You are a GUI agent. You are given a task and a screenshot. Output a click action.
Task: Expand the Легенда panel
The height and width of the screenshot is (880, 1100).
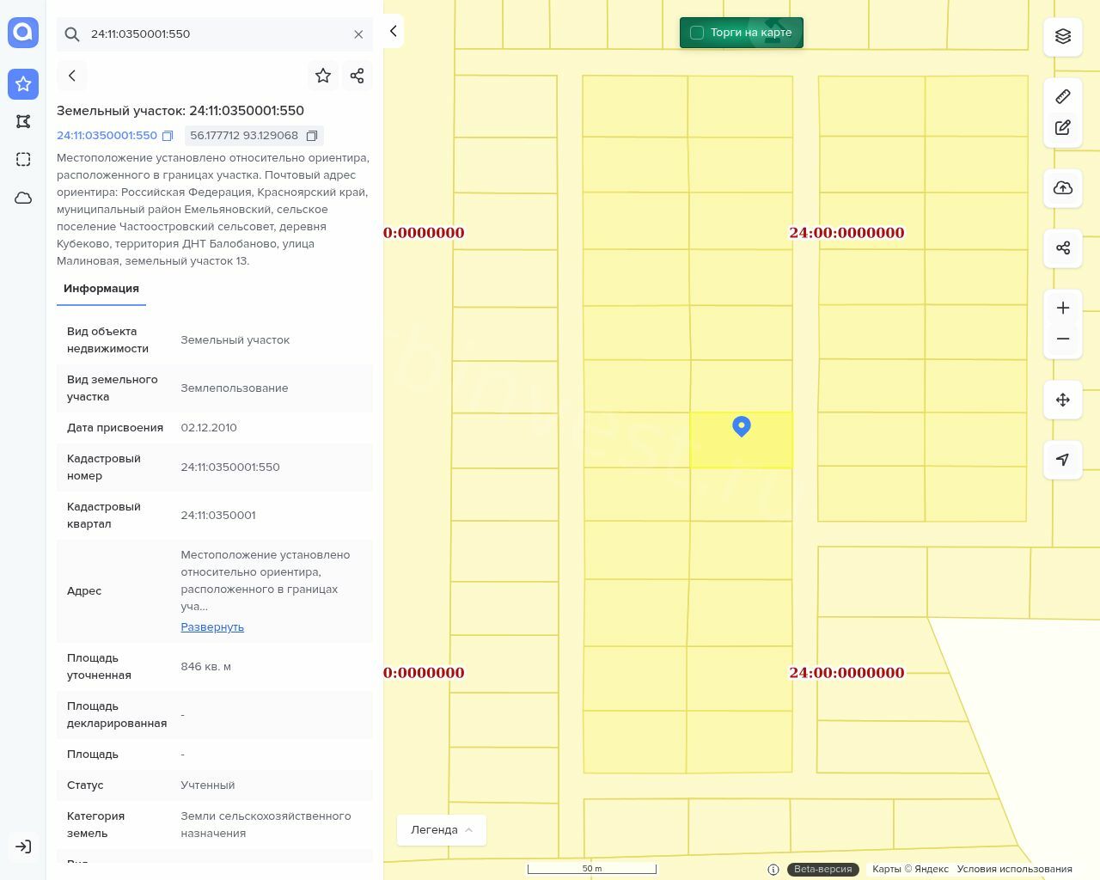pos(442,830)
